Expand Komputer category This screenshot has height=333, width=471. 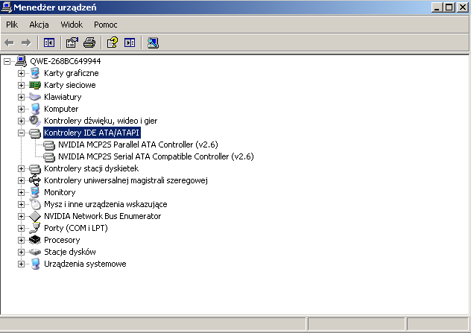[21, 109]
